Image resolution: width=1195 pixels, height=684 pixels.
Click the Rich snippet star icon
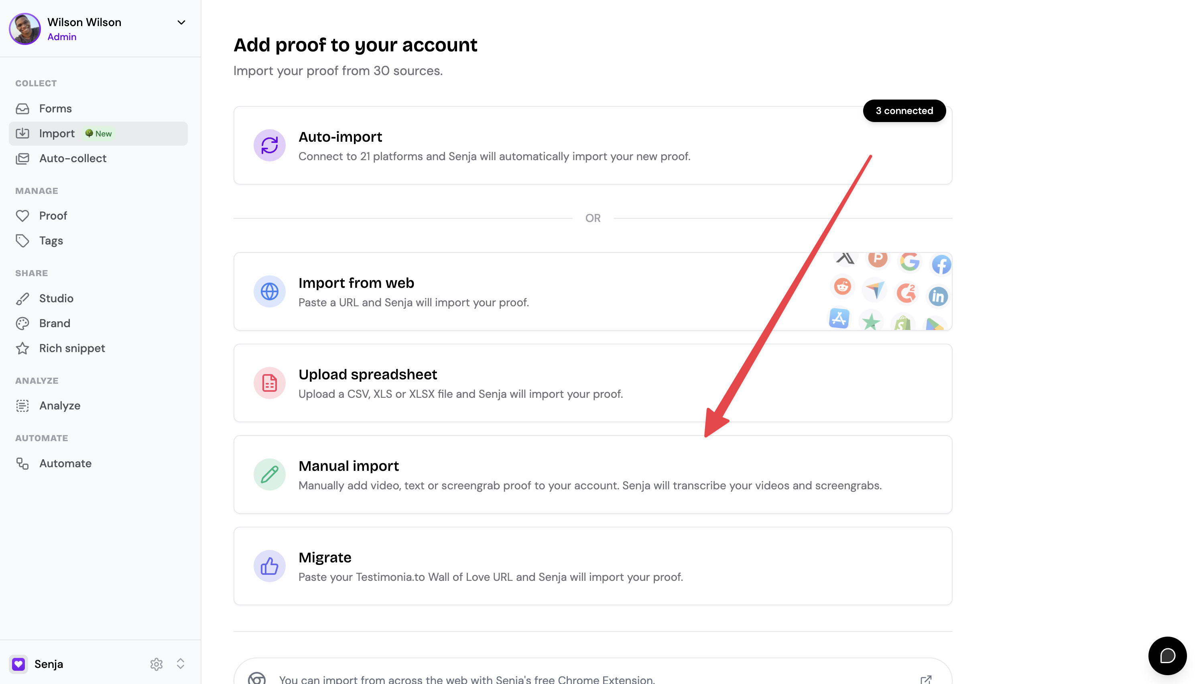click(22, 348)
